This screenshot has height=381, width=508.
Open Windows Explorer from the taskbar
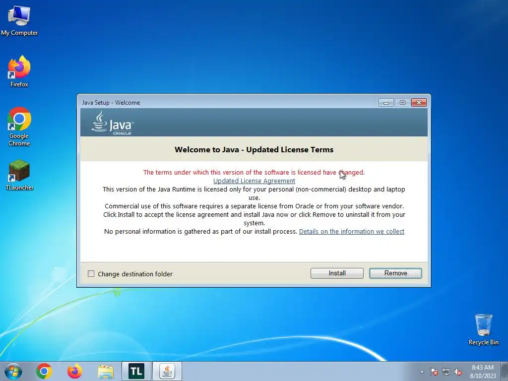click(x=106, y=372)
